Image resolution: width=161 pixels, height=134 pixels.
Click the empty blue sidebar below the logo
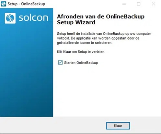pos(27,70)
